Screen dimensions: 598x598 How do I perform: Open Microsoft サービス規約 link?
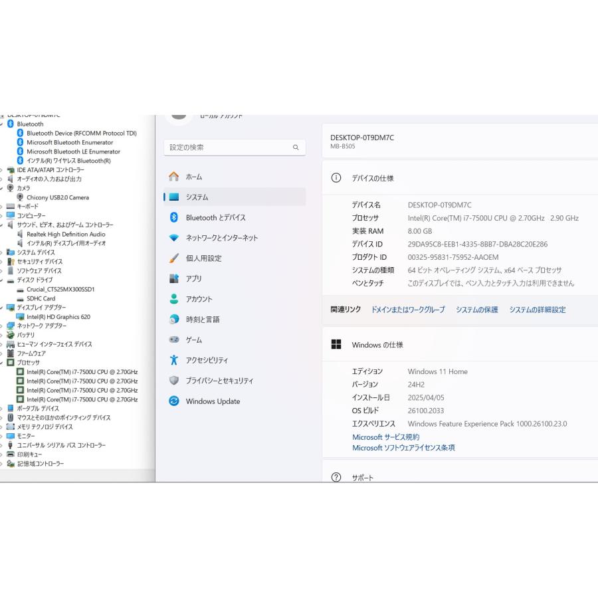(385, 437)
